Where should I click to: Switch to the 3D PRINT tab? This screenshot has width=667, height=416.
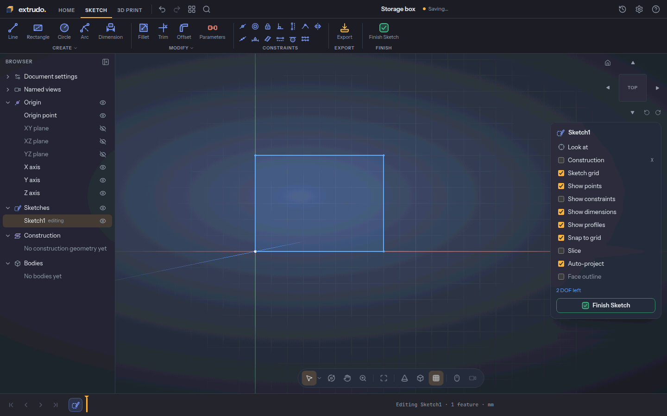point(130,10)
